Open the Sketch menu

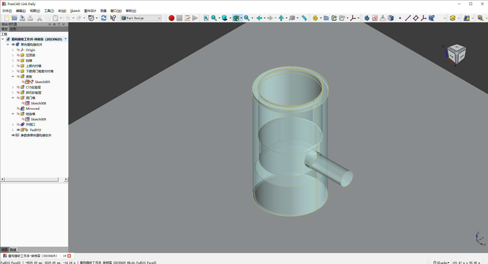click(x=75, y=11)
